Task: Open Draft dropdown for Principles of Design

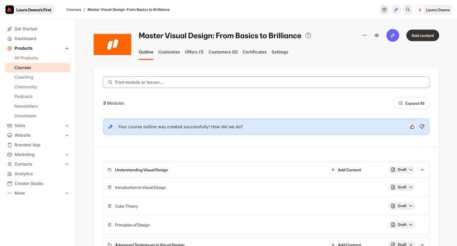Action: (x=401, y=225)
